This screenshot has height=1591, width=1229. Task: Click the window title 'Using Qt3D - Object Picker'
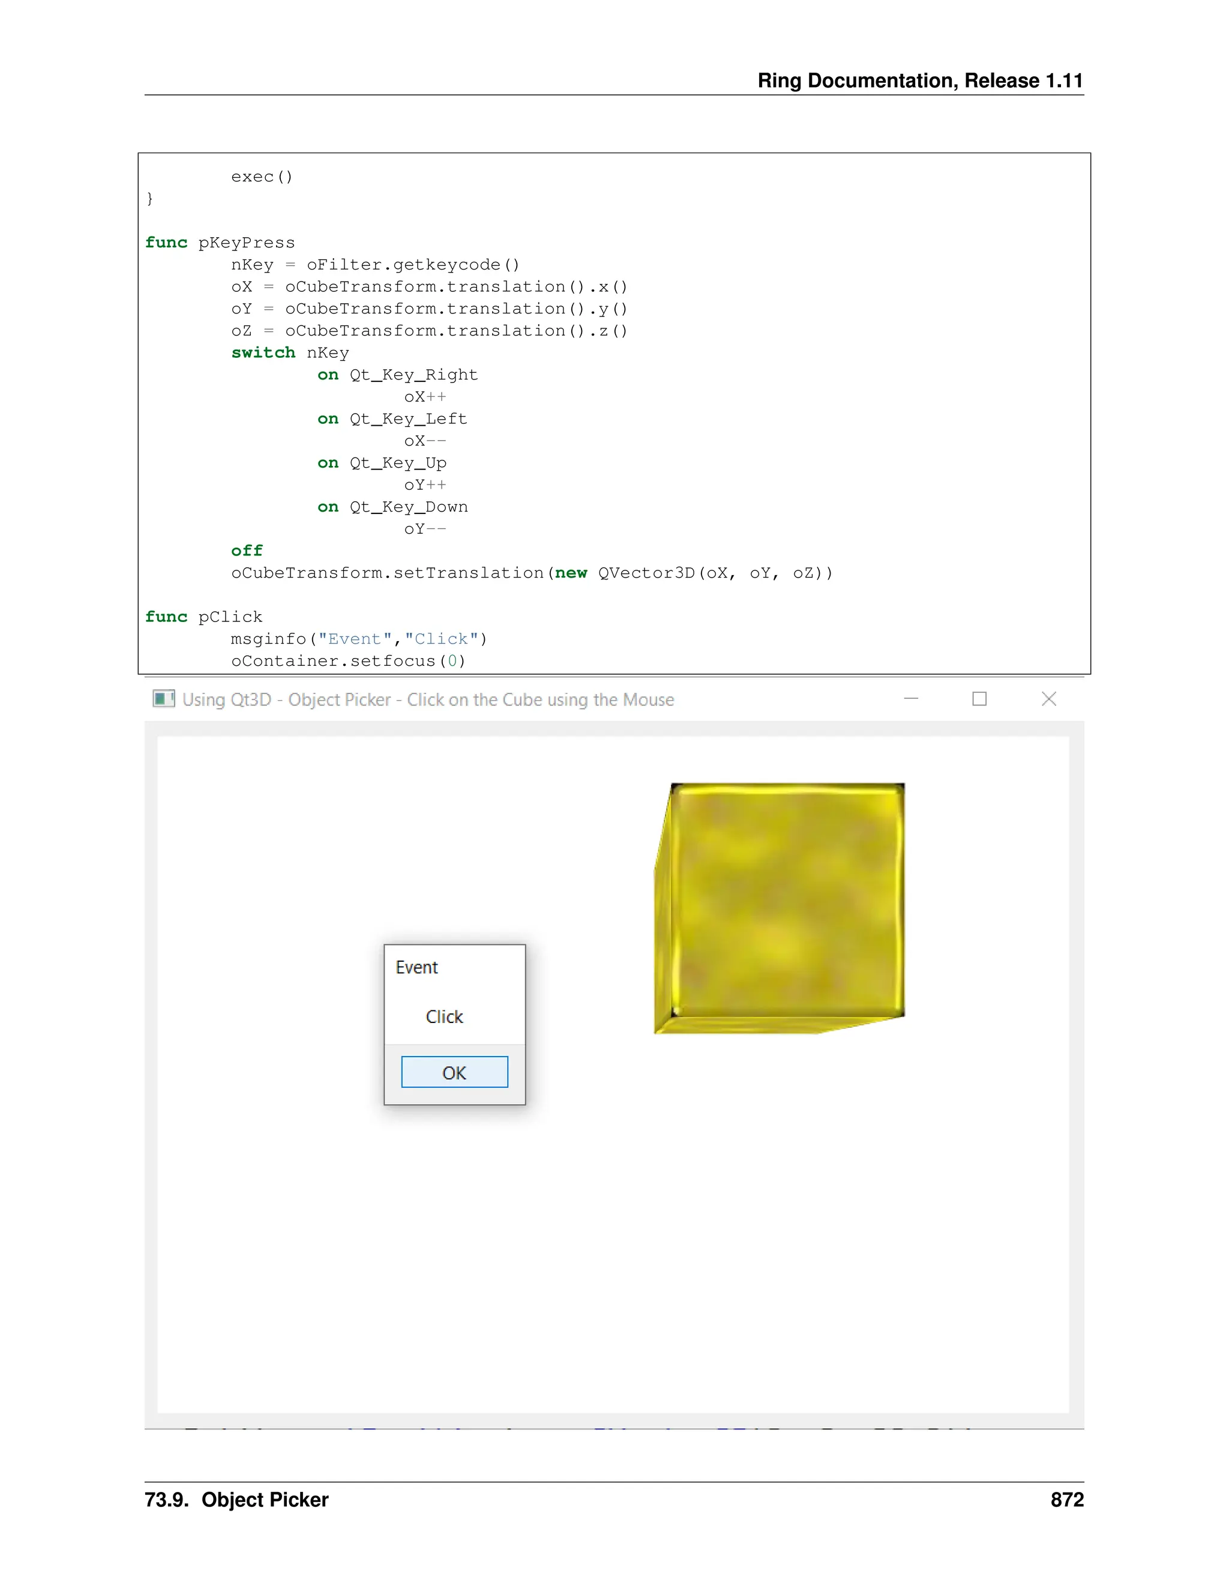[428, 699]
